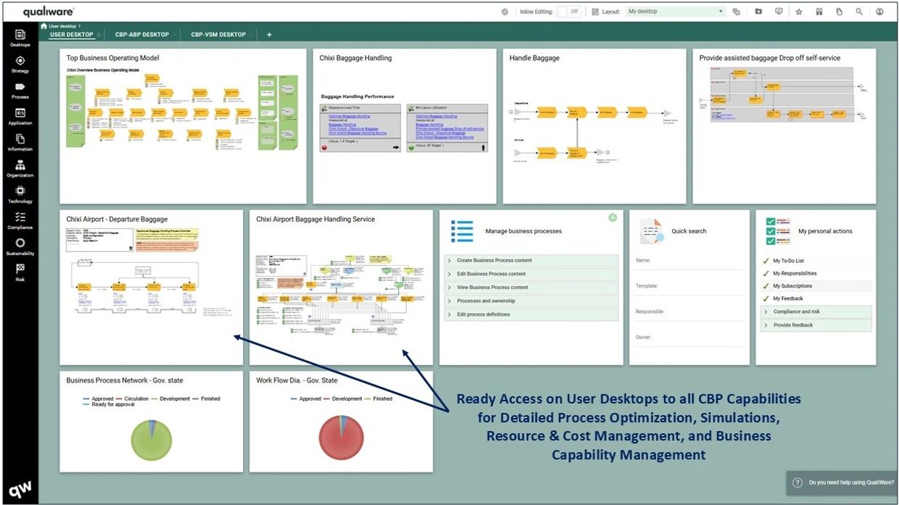This screenshot has width=899, height=505.
Task: Switch to the CBP-VSM DESKTOP tab
Action: pyautogui.click(x=218, y=35)
